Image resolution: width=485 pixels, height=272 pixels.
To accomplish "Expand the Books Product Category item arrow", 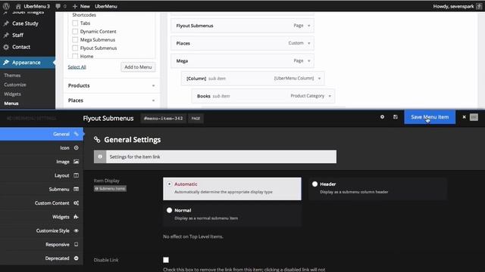I will pos(330,96).
